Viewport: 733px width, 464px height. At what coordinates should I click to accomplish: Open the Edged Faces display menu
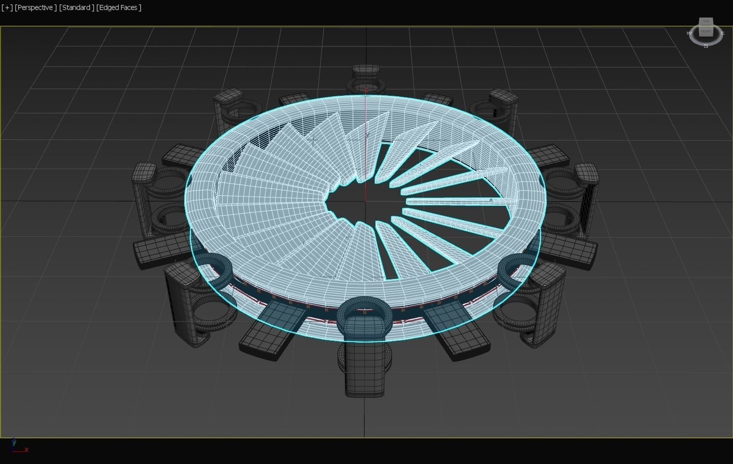click(x=119, y=7)
